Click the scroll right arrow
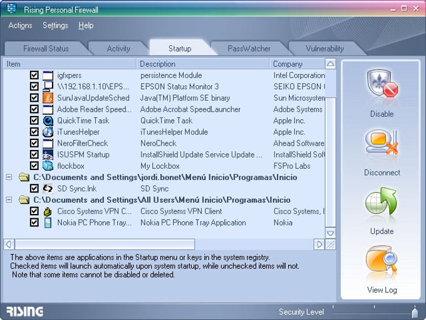This screenshot has height=320, width=426. point(319,244)
